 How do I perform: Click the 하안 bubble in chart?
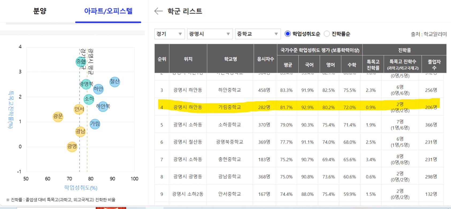click(98, 89)
